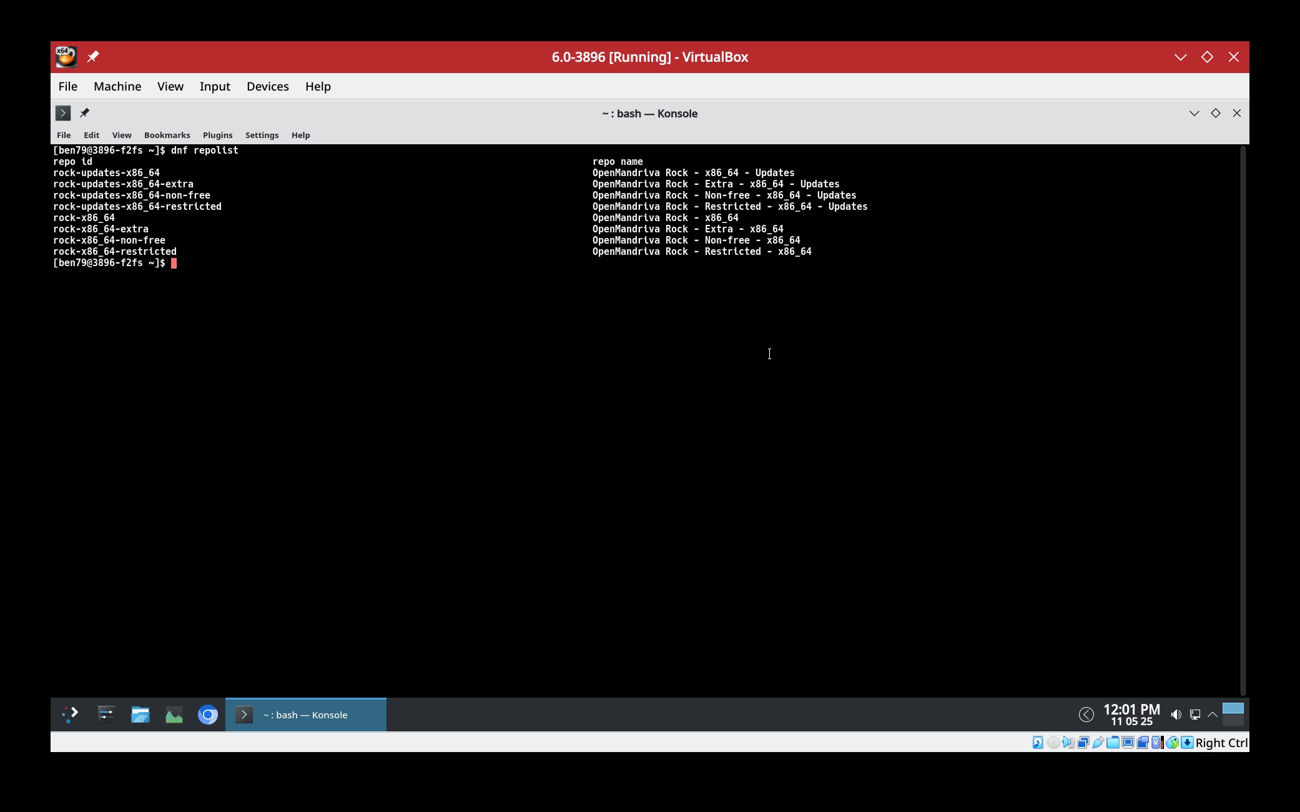
Task: Click VirtualBox recording indicator
Action: click(1143, 743)
